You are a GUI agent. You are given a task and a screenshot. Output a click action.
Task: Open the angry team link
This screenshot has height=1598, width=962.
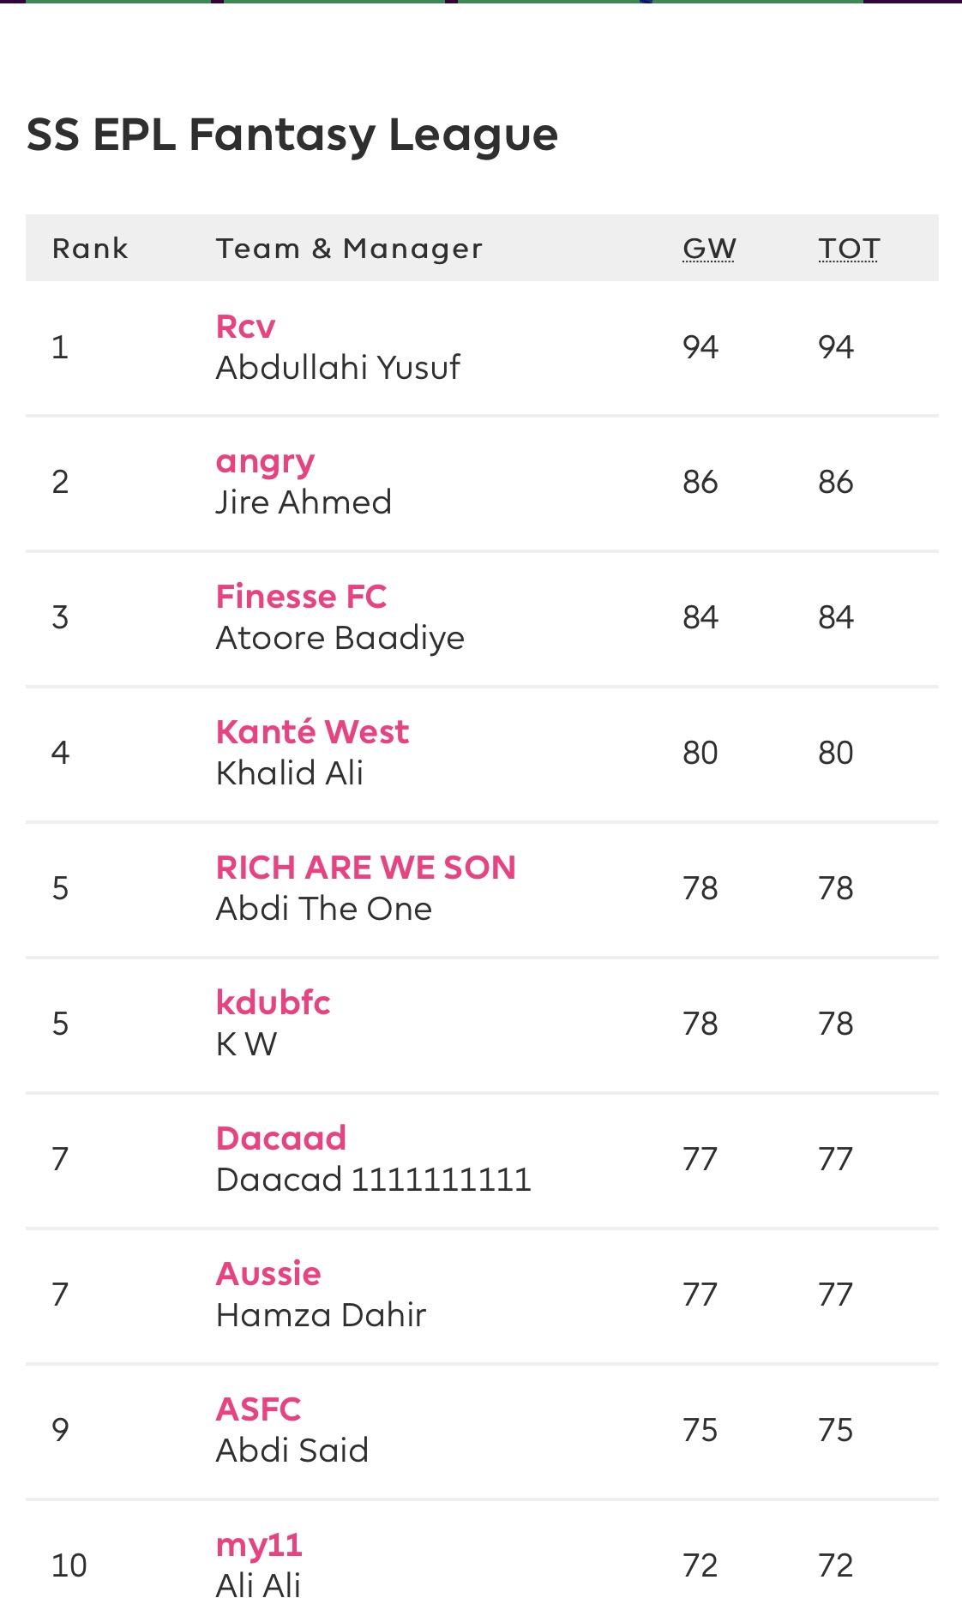coord(265,463)
